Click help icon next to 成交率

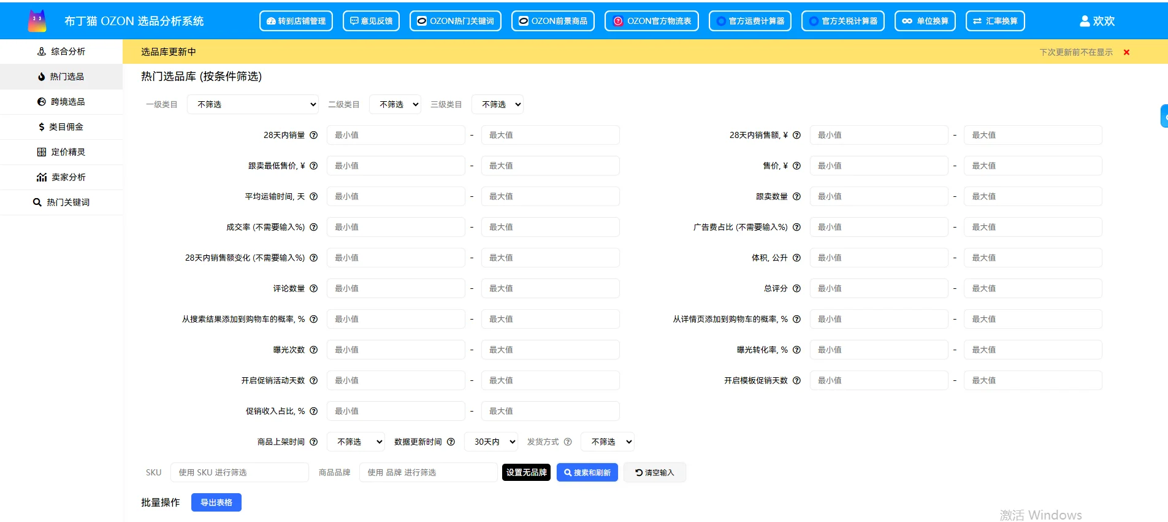click(x=313, y=227)
